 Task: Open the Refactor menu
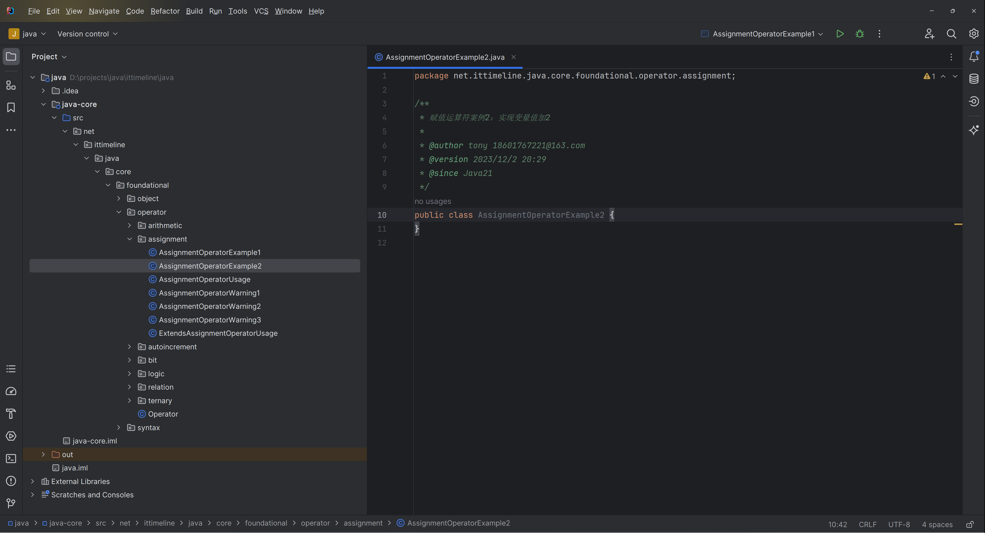pyautogui.click(x=165, y=11)
